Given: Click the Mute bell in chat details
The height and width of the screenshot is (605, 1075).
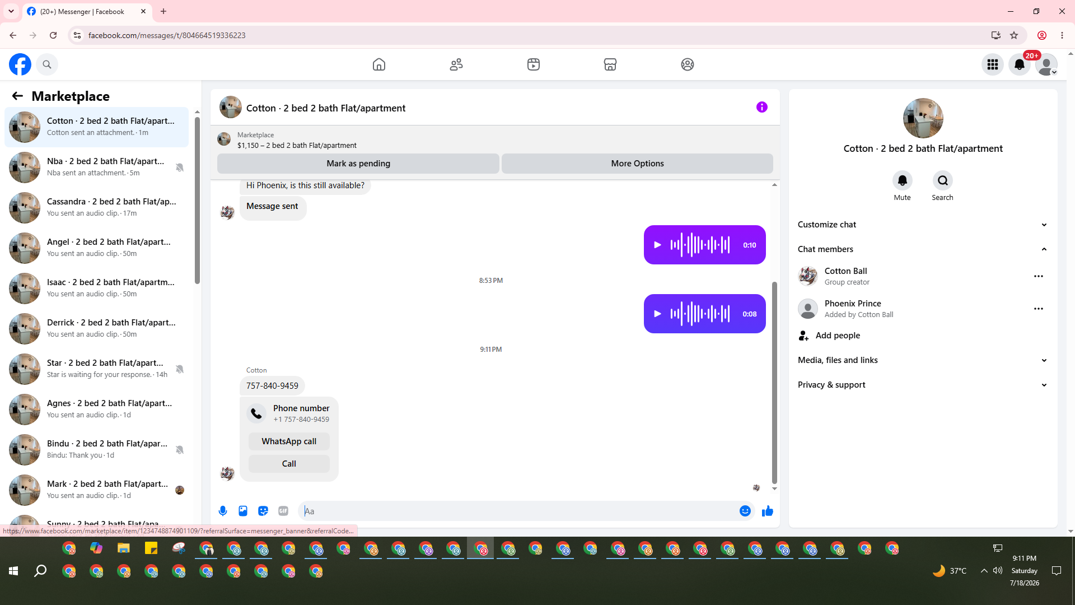Looking at the screenshot, I should (903, 180).
